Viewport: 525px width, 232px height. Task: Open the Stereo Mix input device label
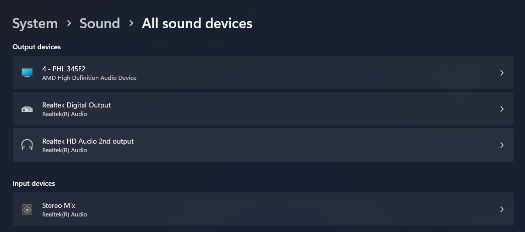point(59,205)
